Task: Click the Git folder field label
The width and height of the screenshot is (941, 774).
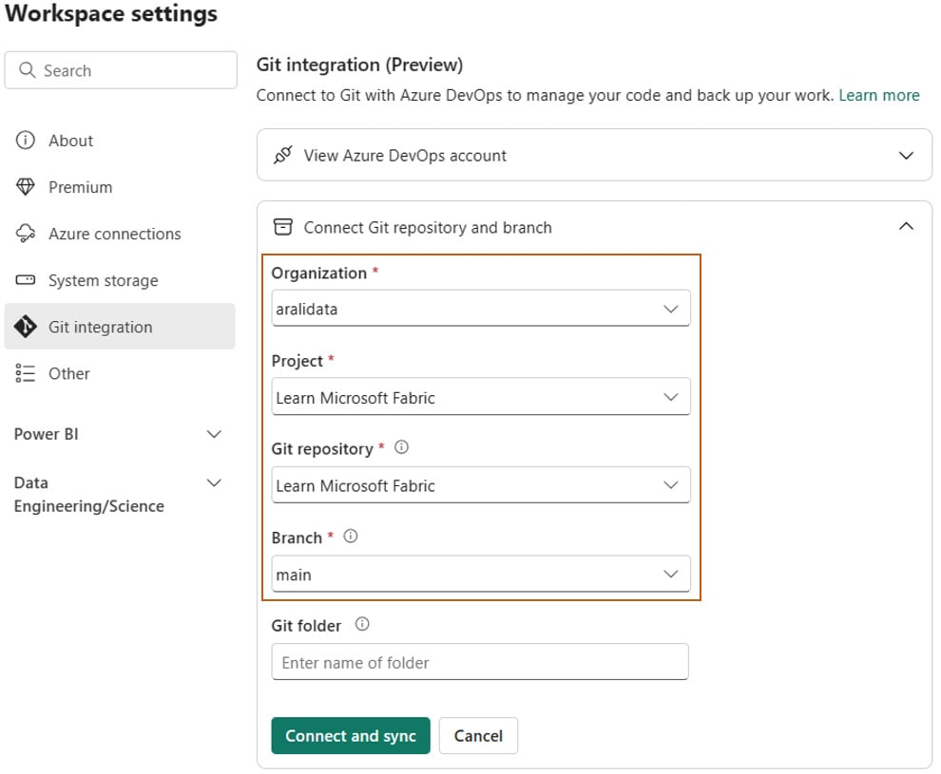Action: 306,626
